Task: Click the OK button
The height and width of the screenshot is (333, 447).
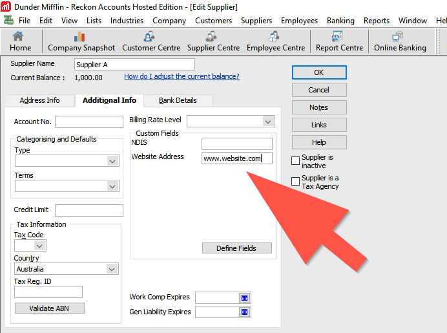Action: coord(319,72)
